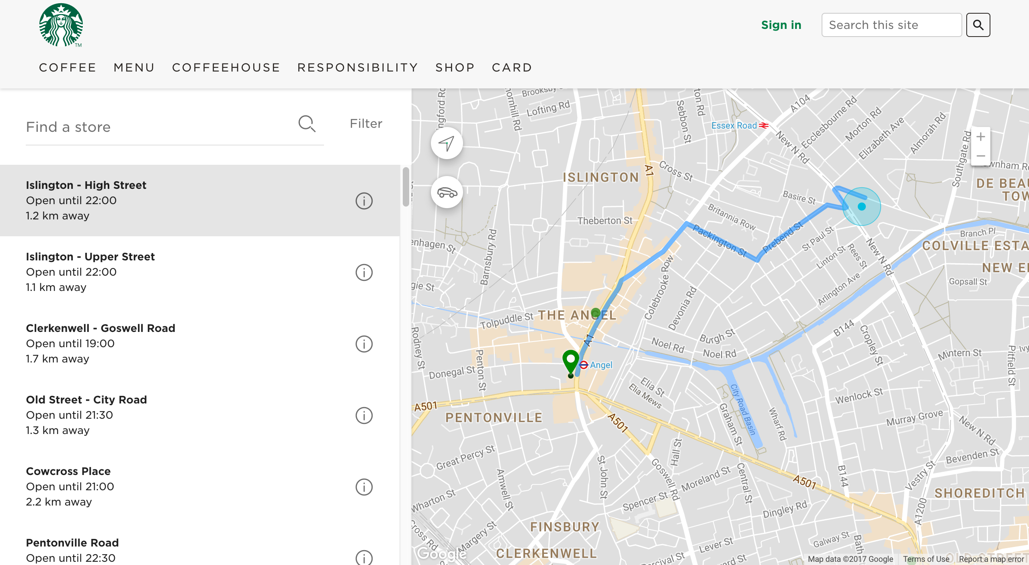The image size is (1029, 565).
Task: Click the store list scrollbar thumb
Action: (406, 186)
